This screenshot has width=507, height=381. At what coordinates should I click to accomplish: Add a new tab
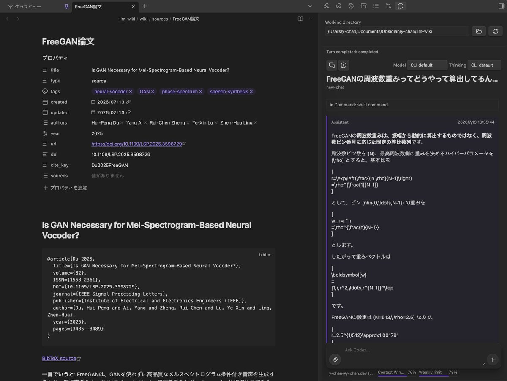tap(145, 6)
